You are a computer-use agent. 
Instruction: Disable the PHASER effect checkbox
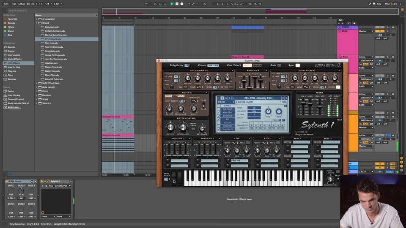click(219, 112)
